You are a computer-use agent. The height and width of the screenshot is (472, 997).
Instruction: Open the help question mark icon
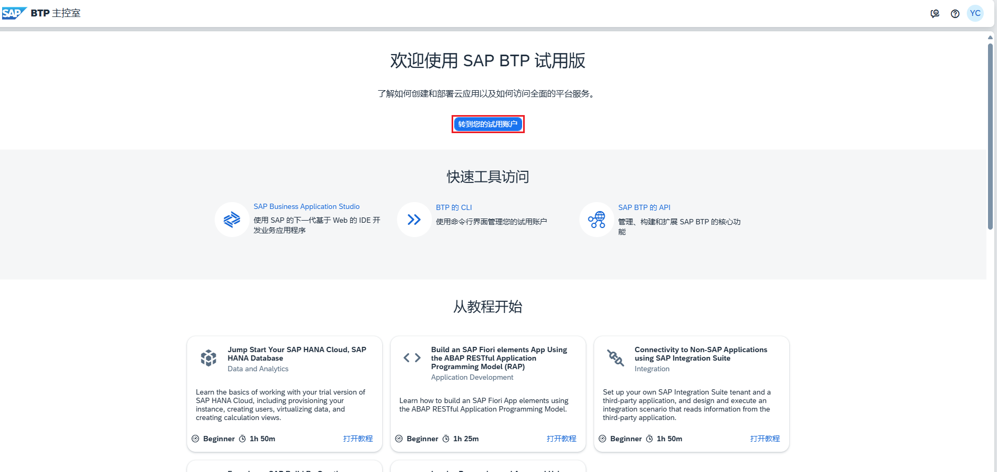click(955, 14)
